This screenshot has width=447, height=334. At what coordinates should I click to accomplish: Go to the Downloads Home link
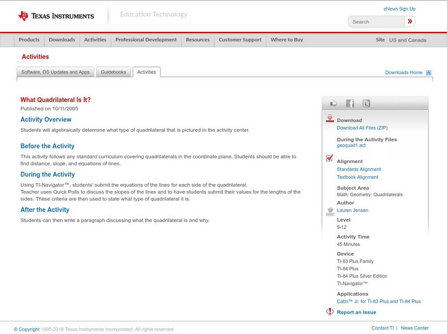(x=403, y=73)
